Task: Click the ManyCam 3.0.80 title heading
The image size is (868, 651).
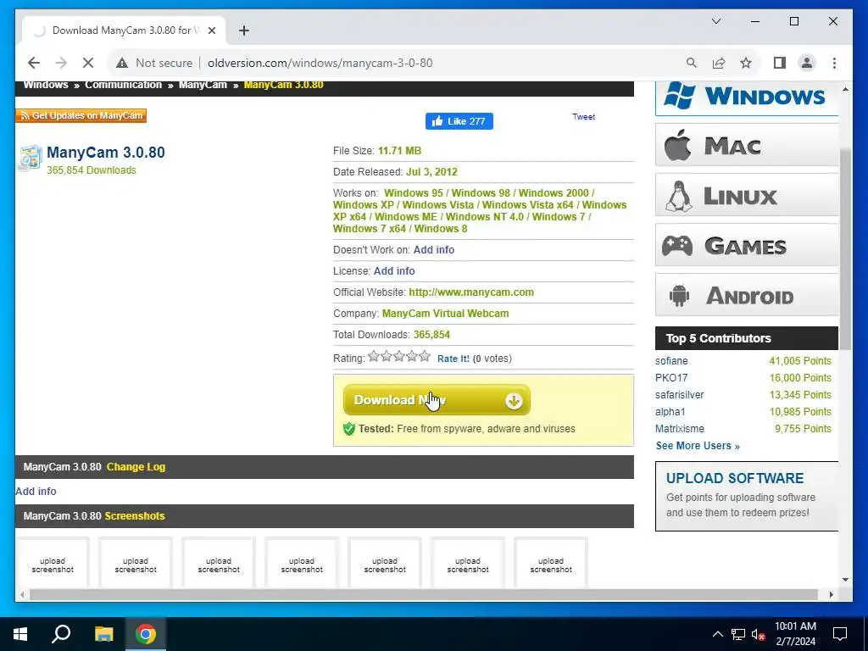Action: click(x=106, y=153)
